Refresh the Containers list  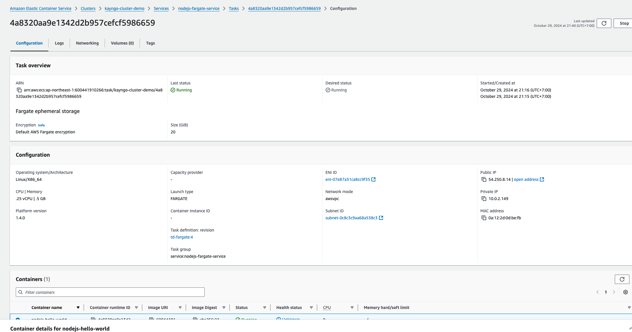click(x=622, y=279)
